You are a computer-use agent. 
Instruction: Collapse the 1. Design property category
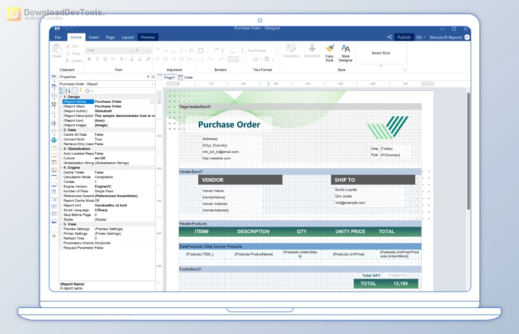[61, 97]
